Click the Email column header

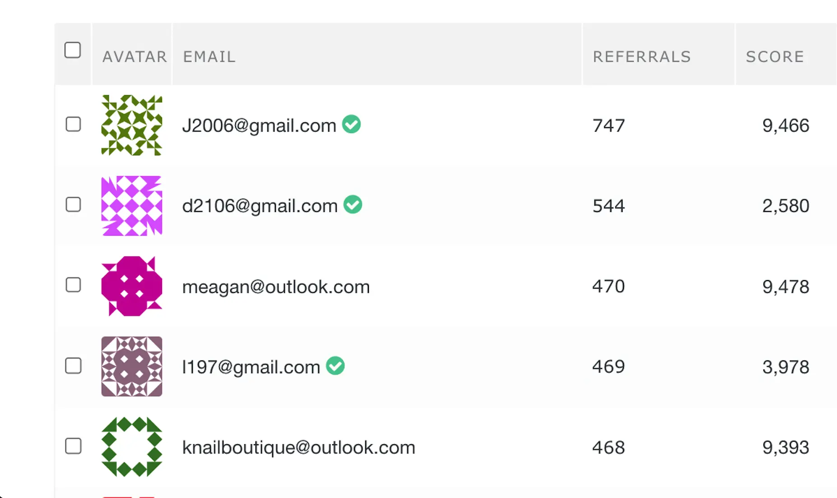coord(209,57)
